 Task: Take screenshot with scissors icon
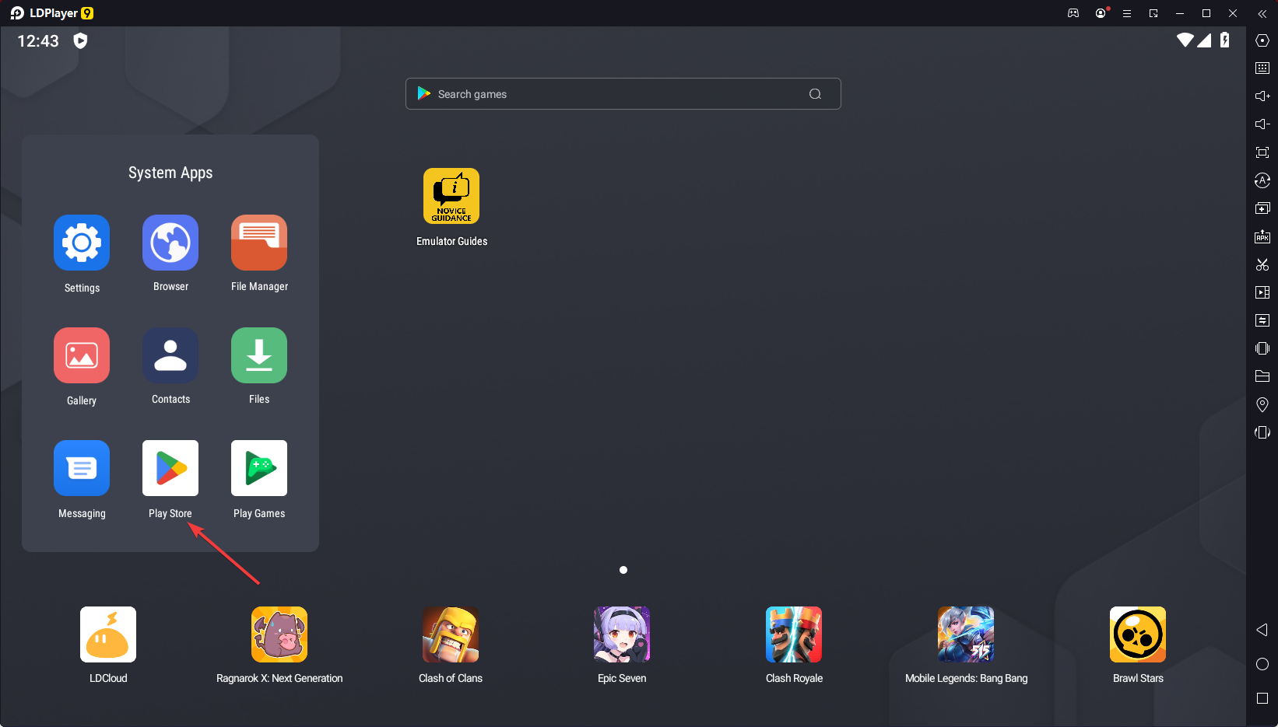(1262, 264)
